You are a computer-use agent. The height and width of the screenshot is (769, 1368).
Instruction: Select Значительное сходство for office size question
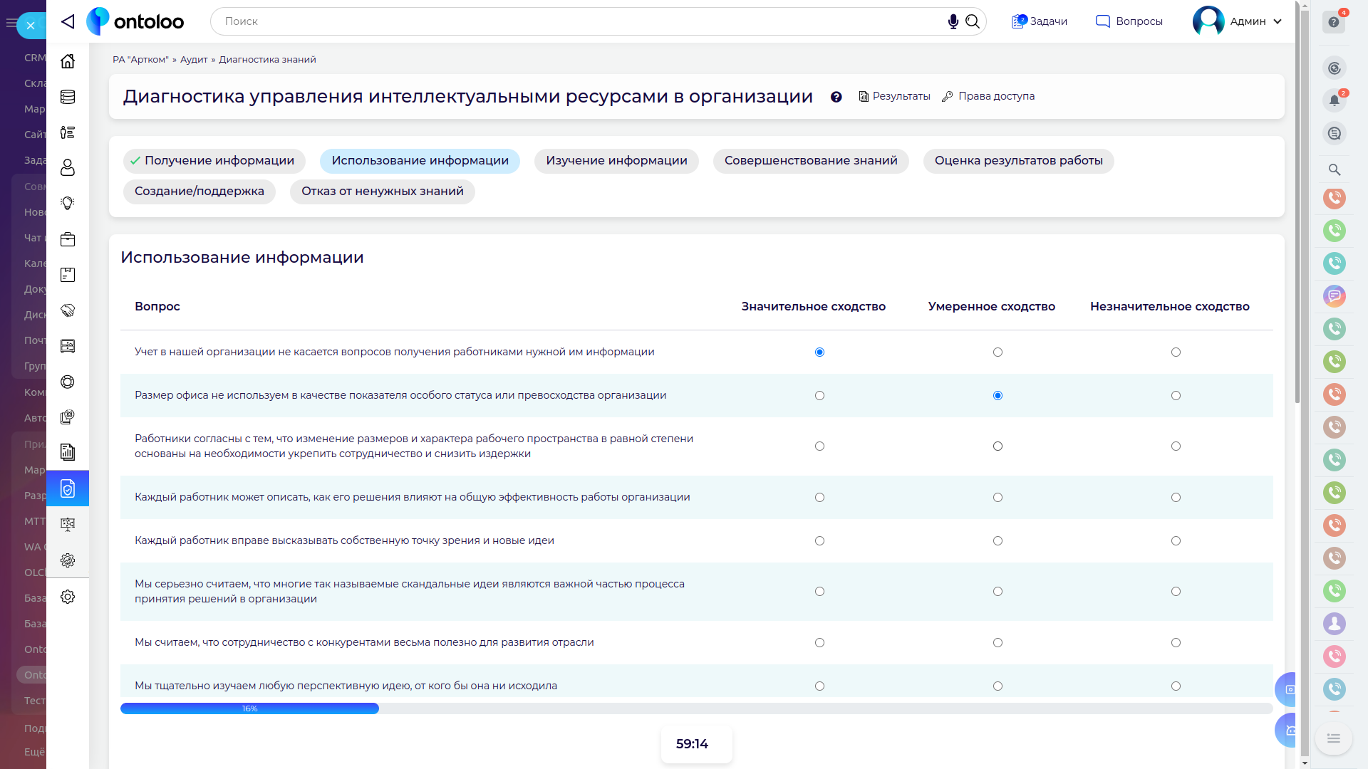click(819, 396)
